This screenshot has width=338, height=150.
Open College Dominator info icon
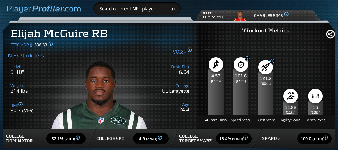pos(78,138)
